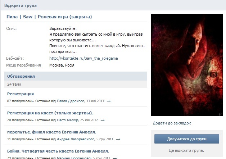Viewport: 226px width, 159px height.
Task: Open Марини Воронцової profile link
Action: pos(74,158)
